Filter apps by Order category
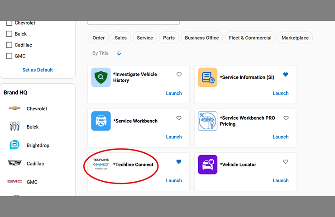Screen dimensions: 335x217 click(x=99, y=38)
